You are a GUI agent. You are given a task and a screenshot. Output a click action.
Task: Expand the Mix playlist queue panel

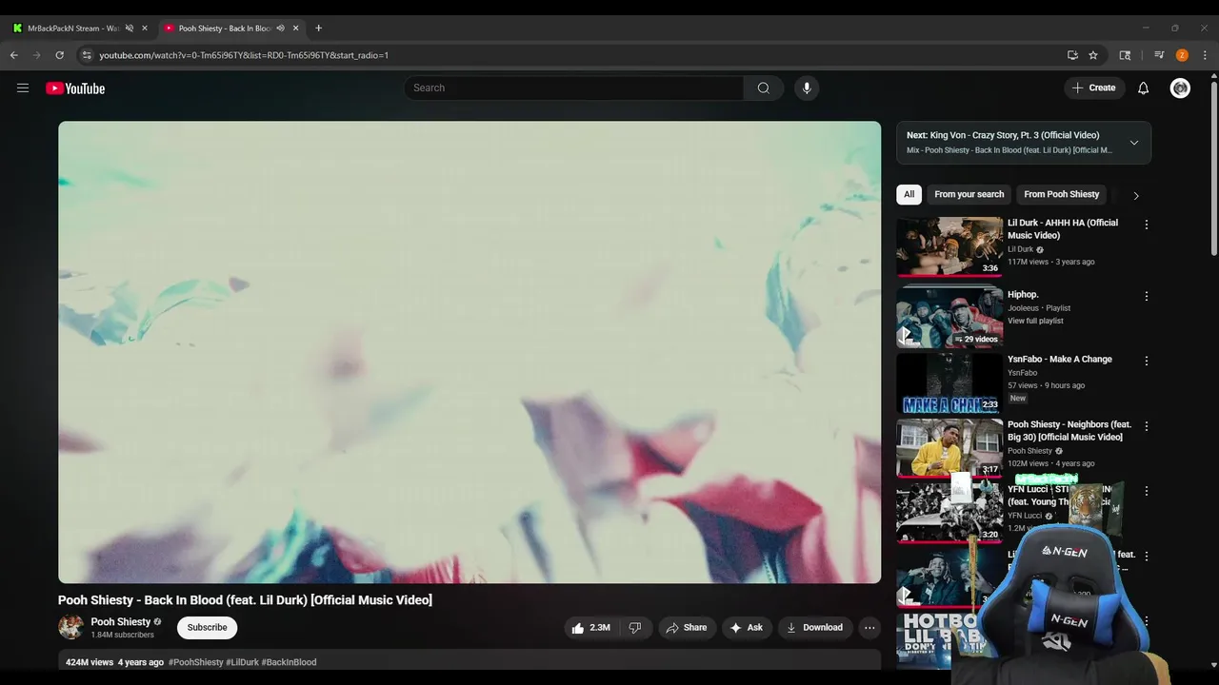[1134, 143]
